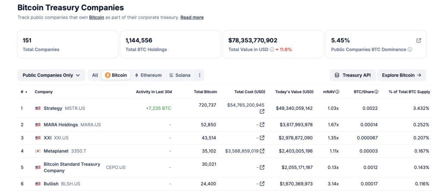Open Bullish total cost external link icon

tap(262, 184)
